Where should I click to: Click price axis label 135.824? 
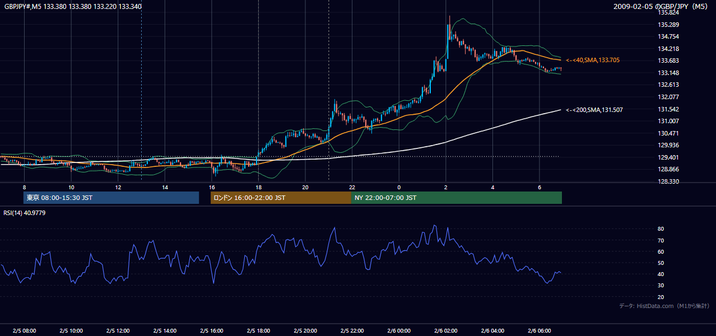[x=667, y=12]
